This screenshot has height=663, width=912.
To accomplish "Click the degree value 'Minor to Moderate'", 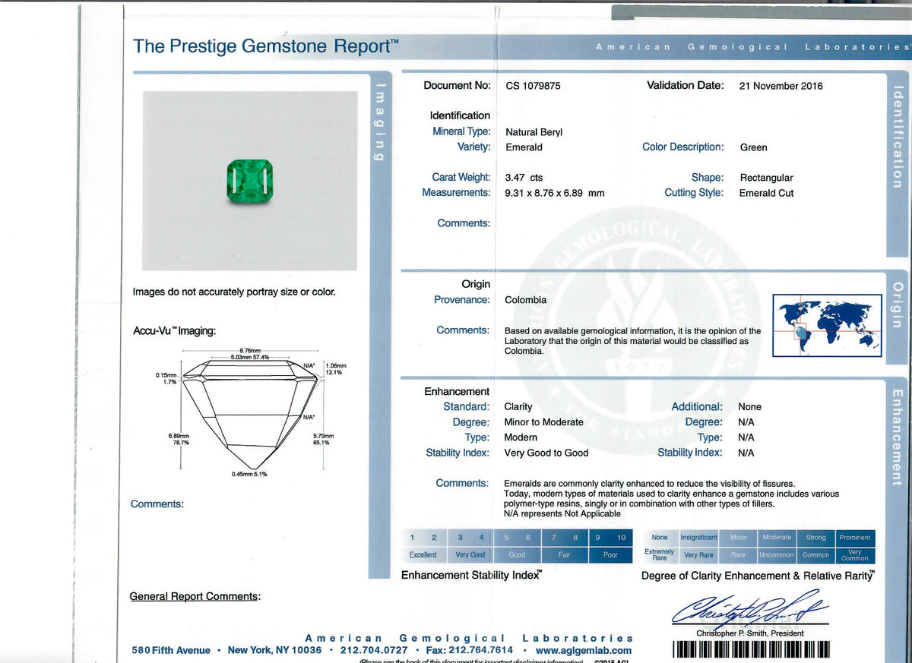I will click(x=544, y=422).
